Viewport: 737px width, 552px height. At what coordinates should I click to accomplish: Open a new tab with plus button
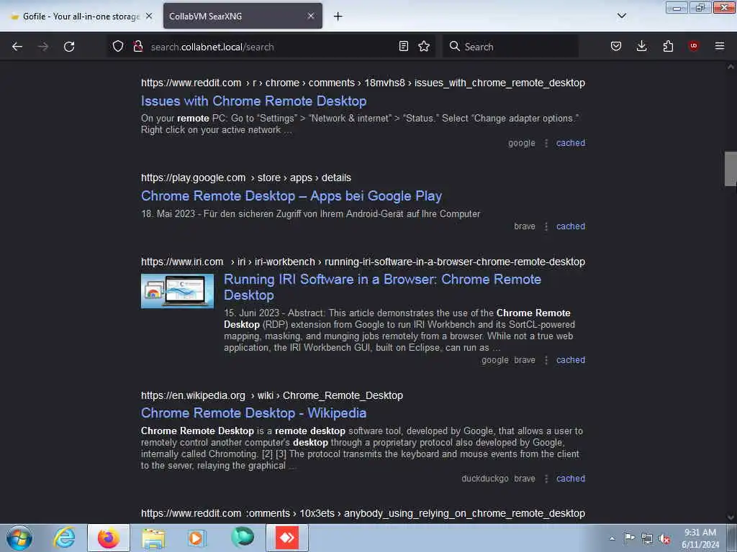pyautogui.click(x=338, y=17)
